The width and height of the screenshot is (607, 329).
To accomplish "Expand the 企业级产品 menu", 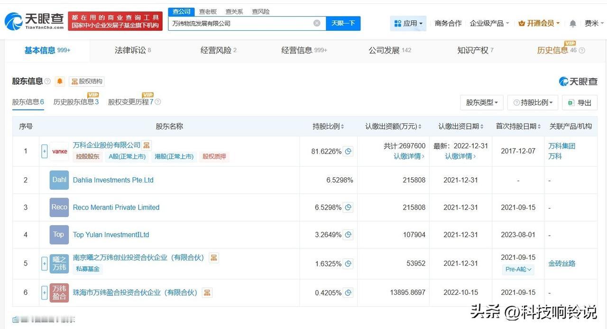I will pos(489,23).
